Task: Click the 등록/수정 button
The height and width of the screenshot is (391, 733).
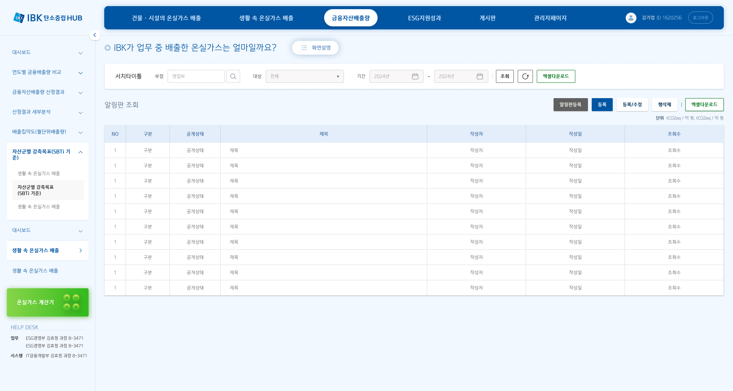Action: click(632, 105)
